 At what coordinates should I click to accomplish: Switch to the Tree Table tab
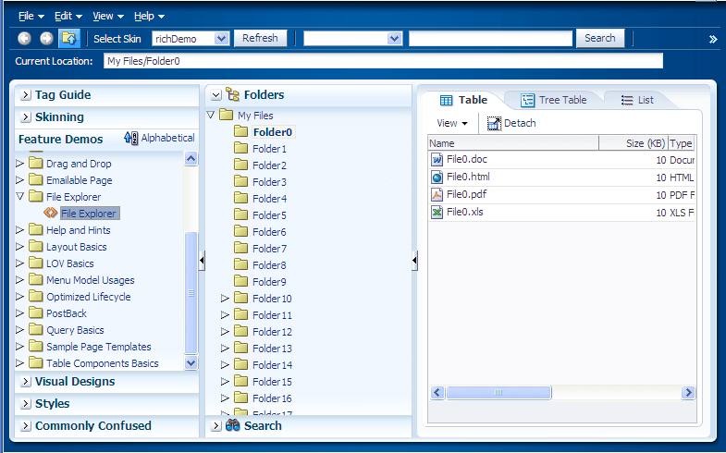click(x=554, y=100)
